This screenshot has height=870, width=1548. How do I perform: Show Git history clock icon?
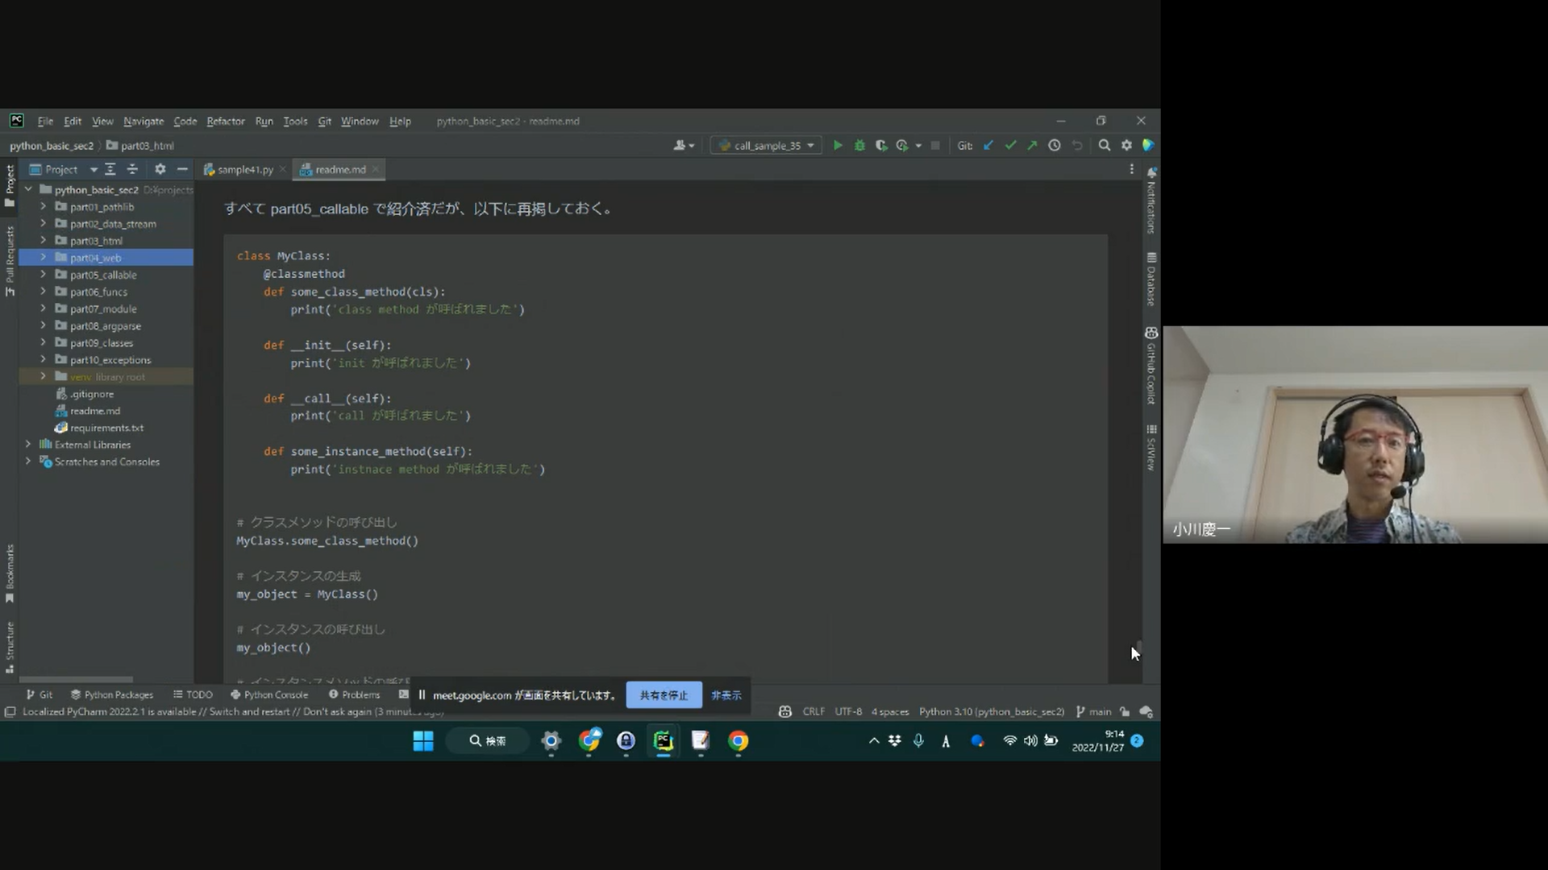click(x=1054, y=146)
